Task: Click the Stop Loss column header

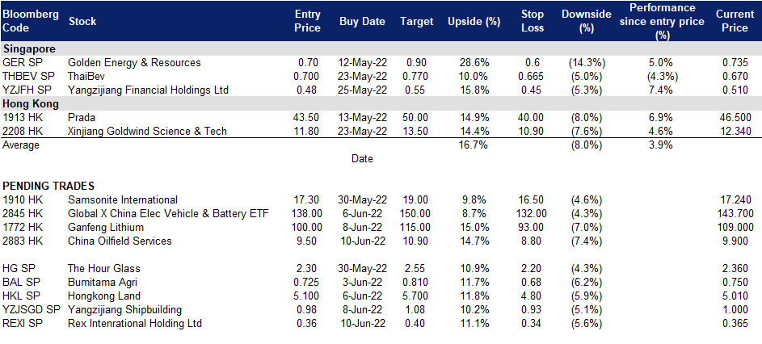Action: point(531,21)
